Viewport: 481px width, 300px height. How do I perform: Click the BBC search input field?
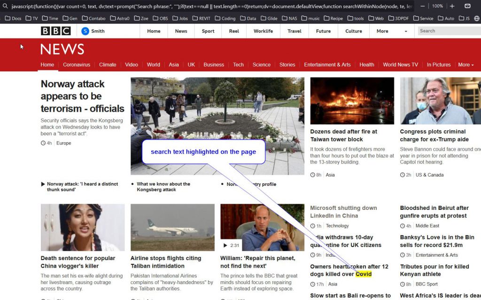click(x=449, y=31)
